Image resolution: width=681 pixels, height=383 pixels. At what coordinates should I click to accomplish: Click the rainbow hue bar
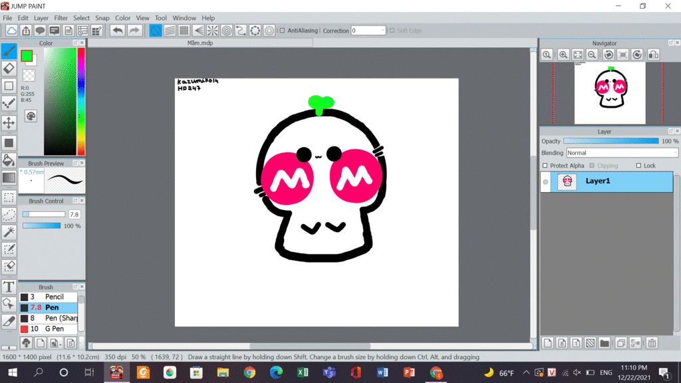click(81, 101)
